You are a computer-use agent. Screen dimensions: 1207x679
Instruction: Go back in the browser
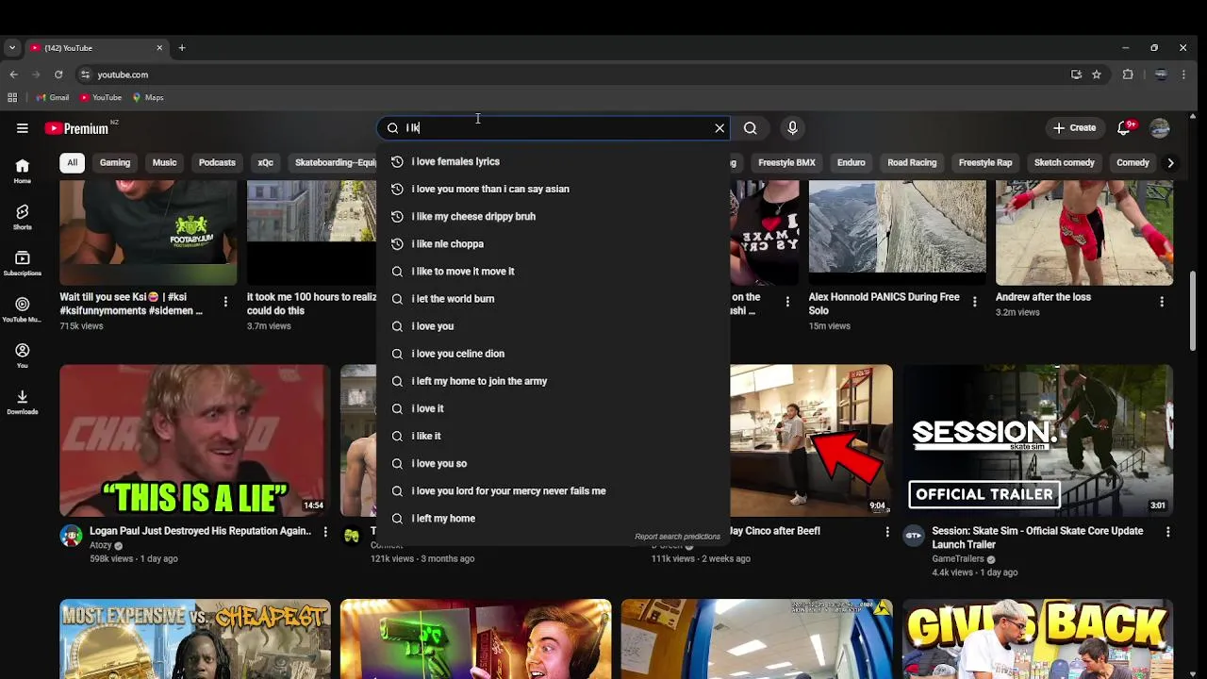click(13, 75)
